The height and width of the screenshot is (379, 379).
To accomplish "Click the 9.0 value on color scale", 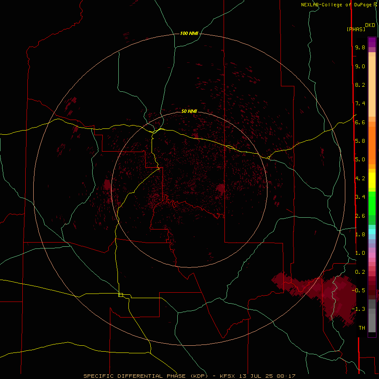I will pyautogui.click(x=360, y=66).
